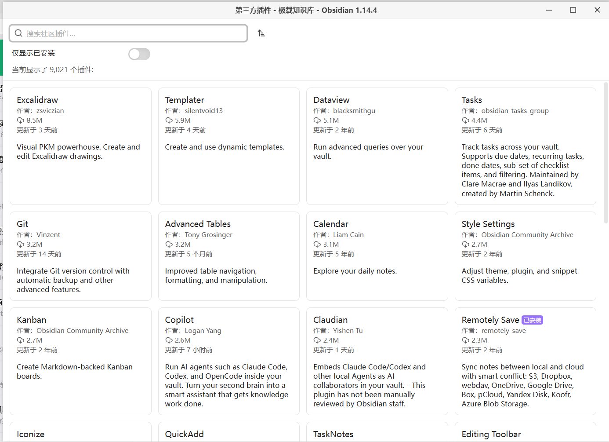Click the download icon on Dataview card
Image resolution: width=609 pixels, height=442 pixels.
click(x=317, y=121)
